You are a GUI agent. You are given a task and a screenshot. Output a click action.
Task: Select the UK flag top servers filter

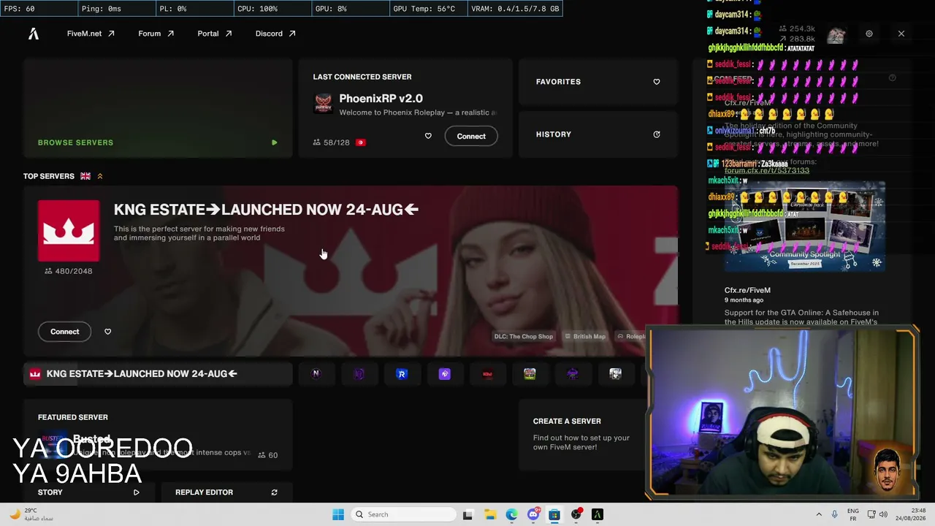pyautogui.click(x=85, y=176)
